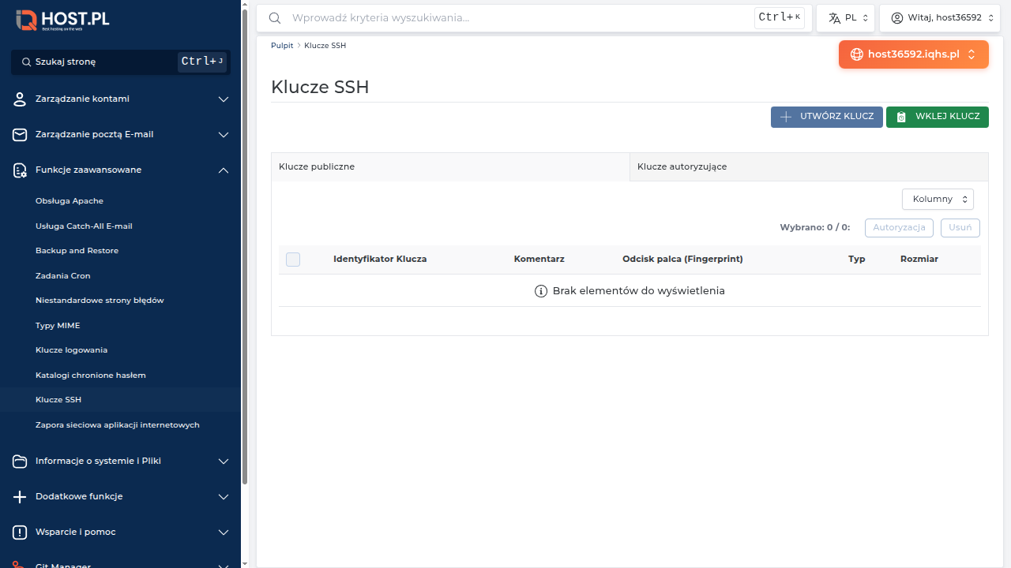Expand the Zarządzanie kontami section
Image resolution: width=1011 pixels, height=568 pixels.
tap(224, 99)
